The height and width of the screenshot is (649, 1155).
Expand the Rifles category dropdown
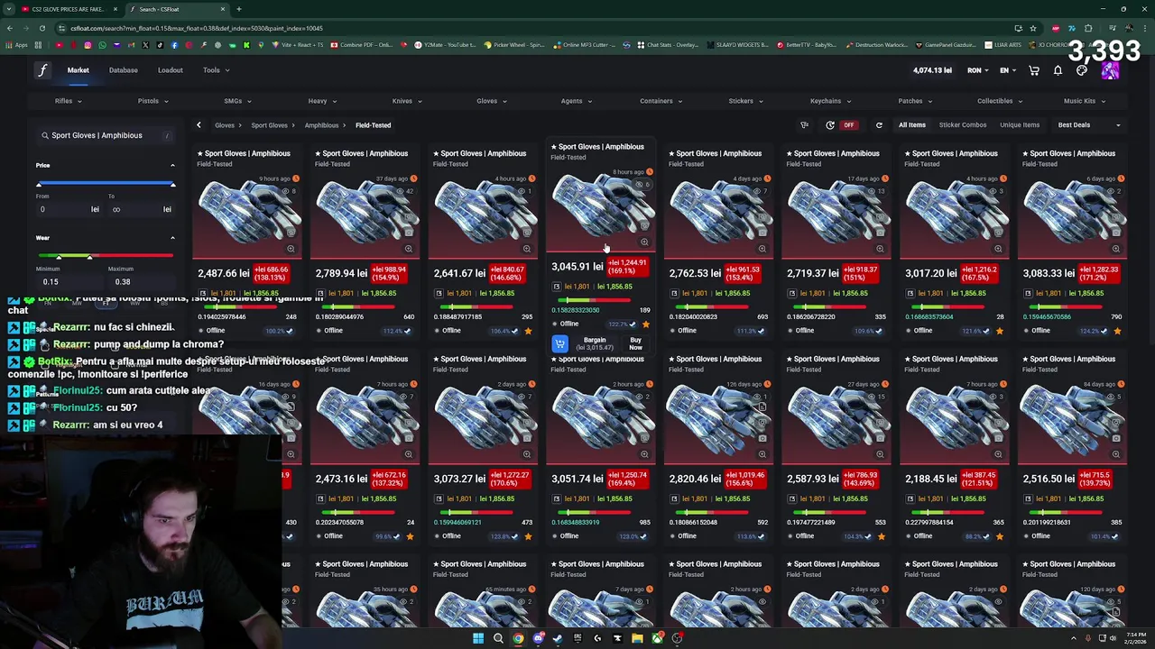click(x=68, y=101)
